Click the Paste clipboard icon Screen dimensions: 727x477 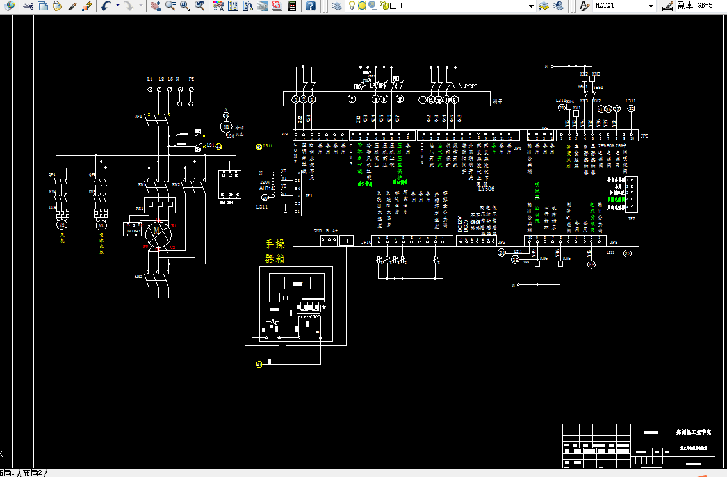click(x=57, y=6)
